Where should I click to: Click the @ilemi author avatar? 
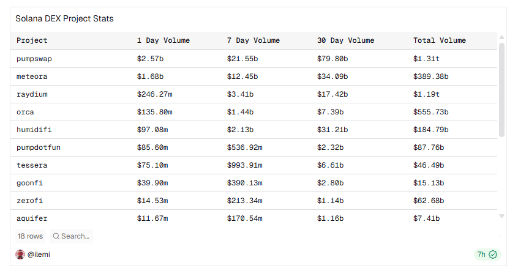[x=20, y=254]
